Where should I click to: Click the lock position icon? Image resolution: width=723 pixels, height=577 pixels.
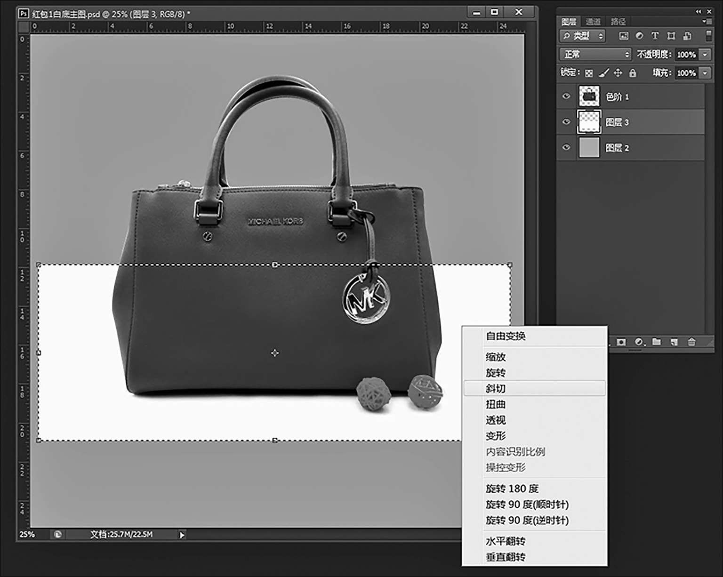coord(618,73)
